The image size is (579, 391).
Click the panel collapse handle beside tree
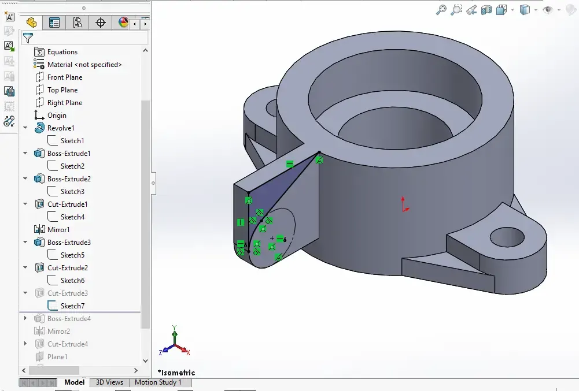coord(153,183)
